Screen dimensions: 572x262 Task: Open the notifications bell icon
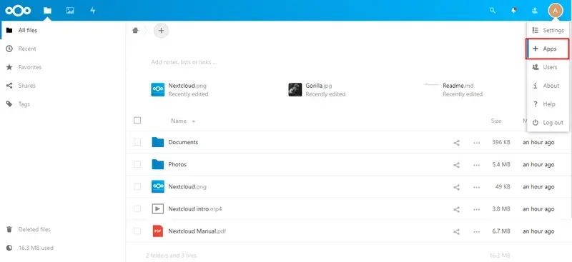(514, 11)
